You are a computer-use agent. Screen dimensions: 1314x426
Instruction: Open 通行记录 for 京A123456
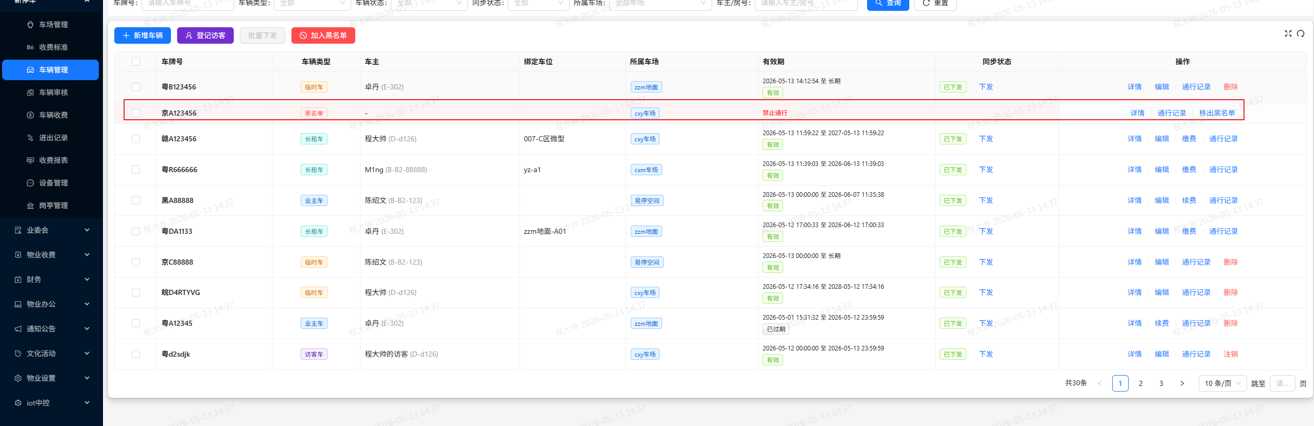coord(1172,113)
